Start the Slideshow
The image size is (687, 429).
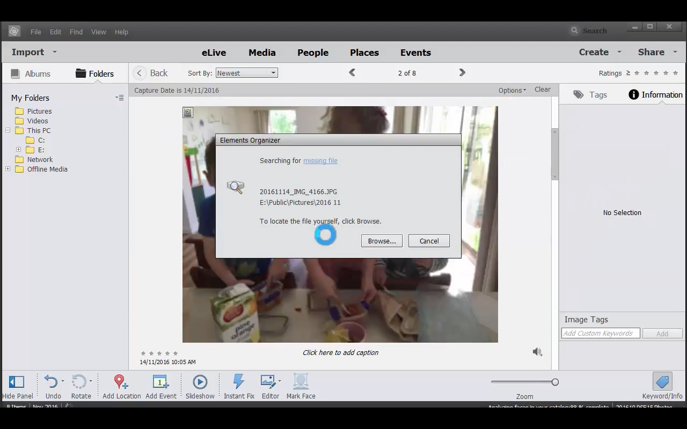tap(200, 382)
